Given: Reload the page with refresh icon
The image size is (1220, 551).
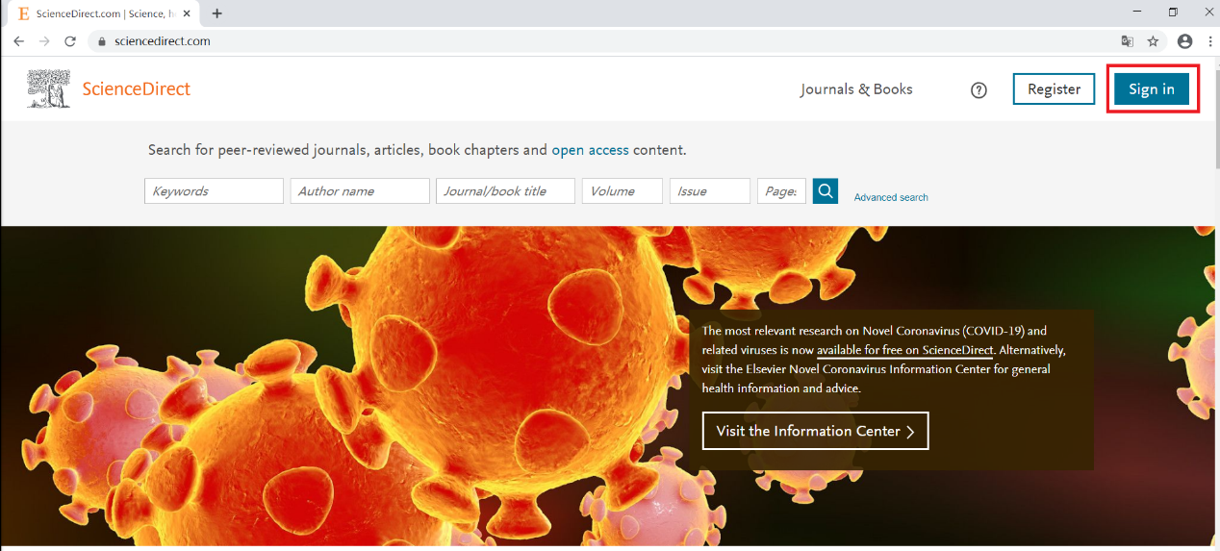Looking at the screenshot, I should [x=69, y=41].
